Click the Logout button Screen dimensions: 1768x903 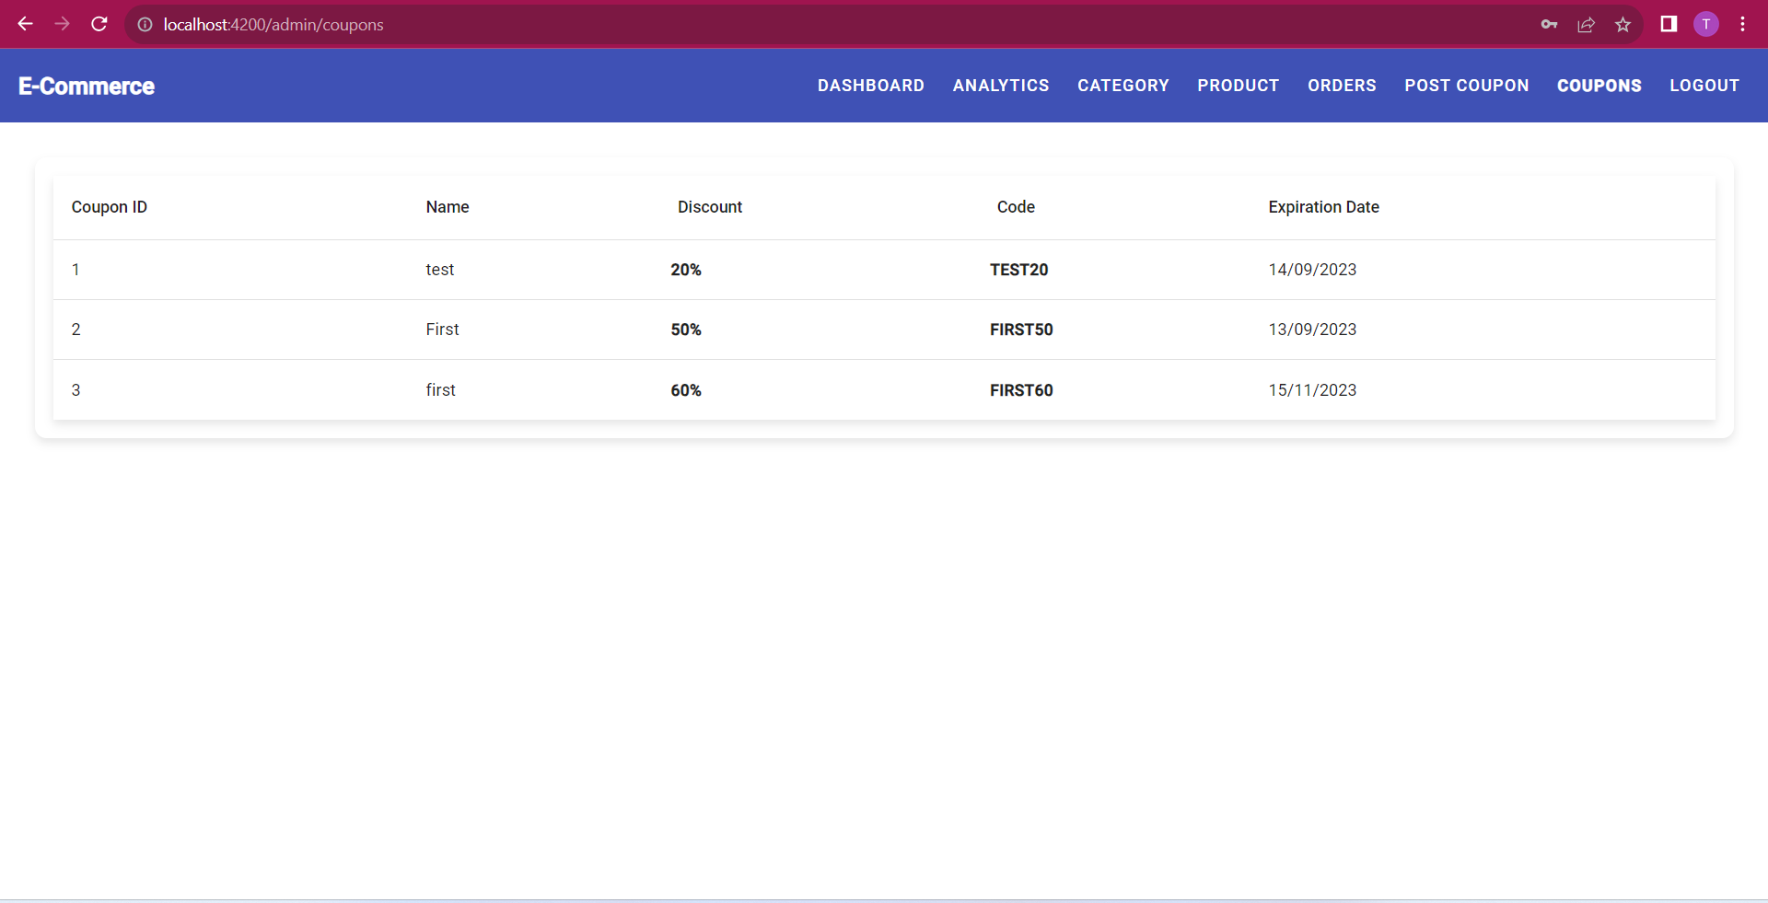click(1704, 86)
